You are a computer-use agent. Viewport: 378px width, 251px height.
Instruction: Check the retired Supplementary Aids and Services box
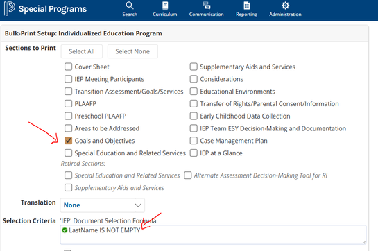click(68, 188)
